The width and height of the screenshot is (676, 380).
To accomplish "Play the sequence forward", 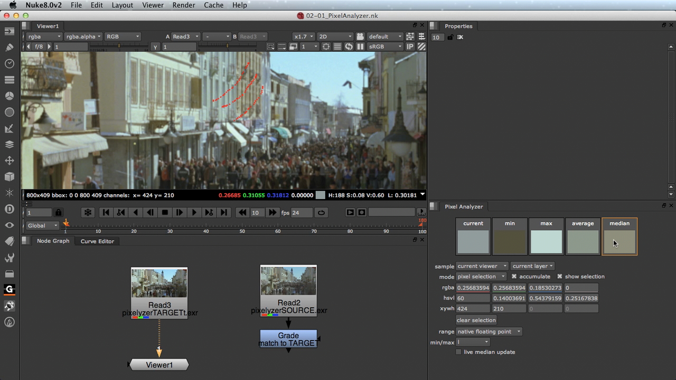I will 194,213.
